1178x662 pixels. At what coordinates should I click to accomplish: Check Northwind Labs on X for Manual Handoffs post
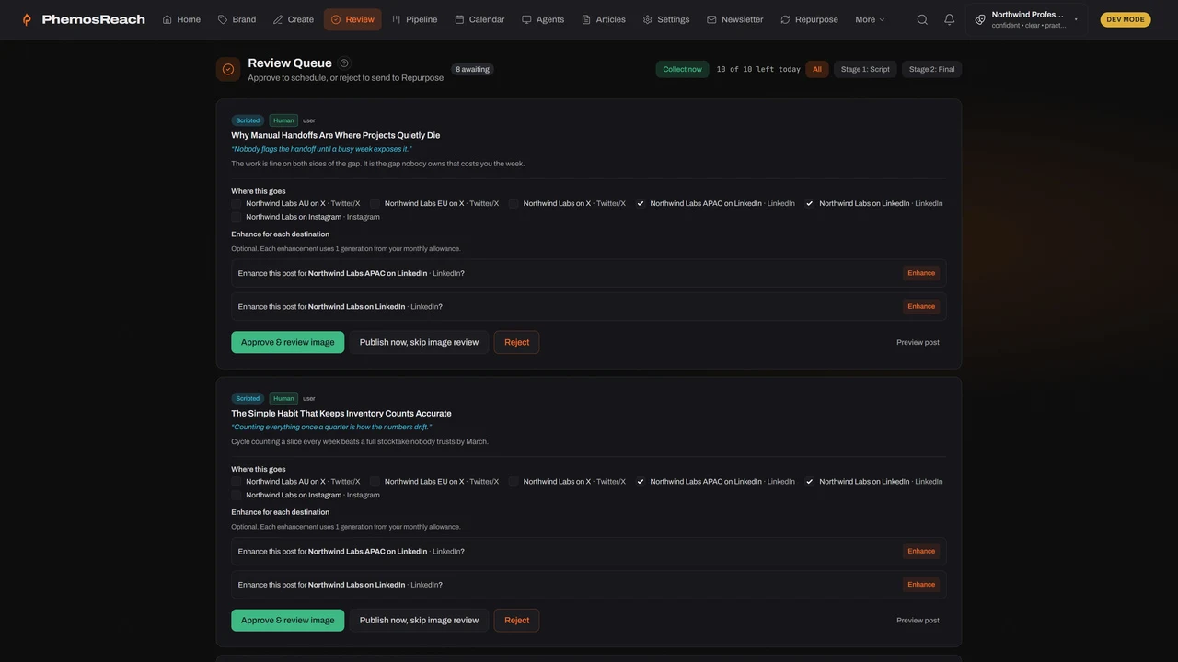[x=514, y=204]
